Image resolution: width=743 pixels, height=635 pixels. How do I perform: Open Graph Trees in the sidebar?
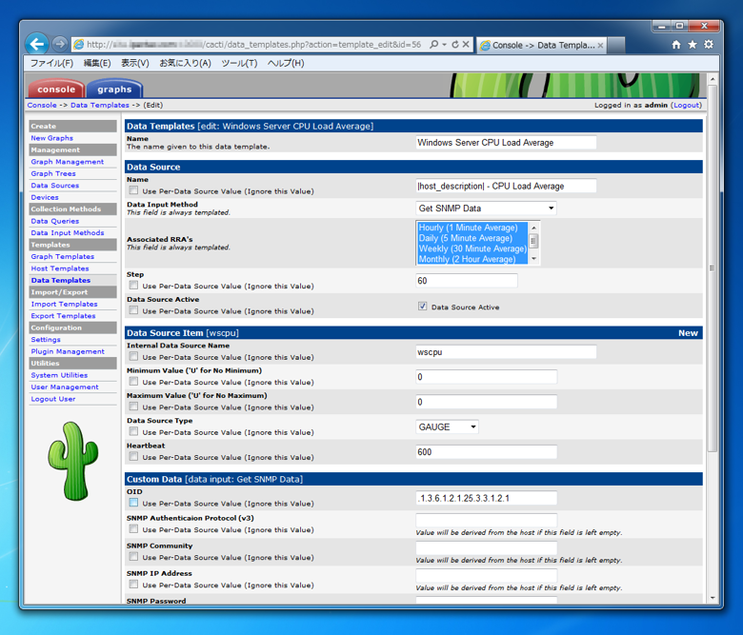coord(53,173)
